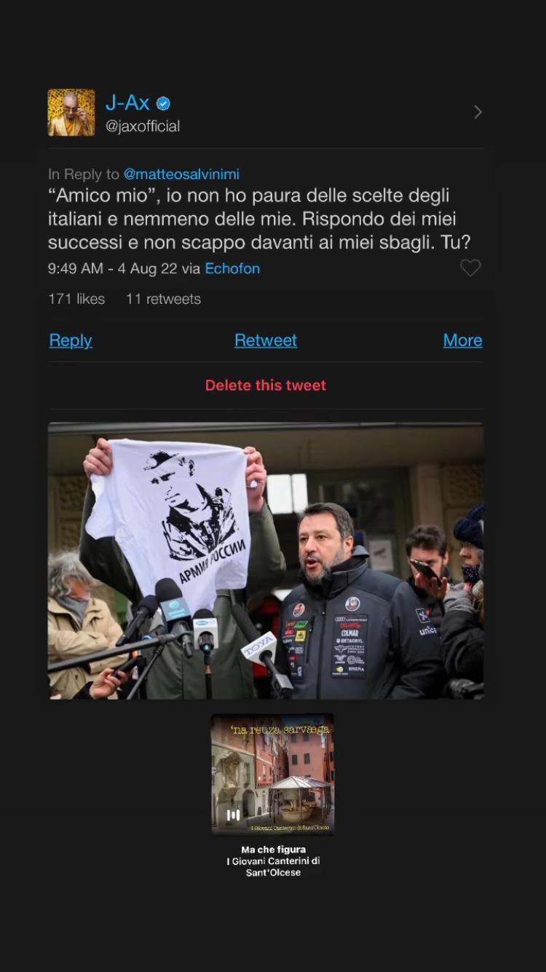Image resolution: width=546 pixels, height=972 pixels.
Task: Open the @matteosalvinimi mention link
Action: 181,174
